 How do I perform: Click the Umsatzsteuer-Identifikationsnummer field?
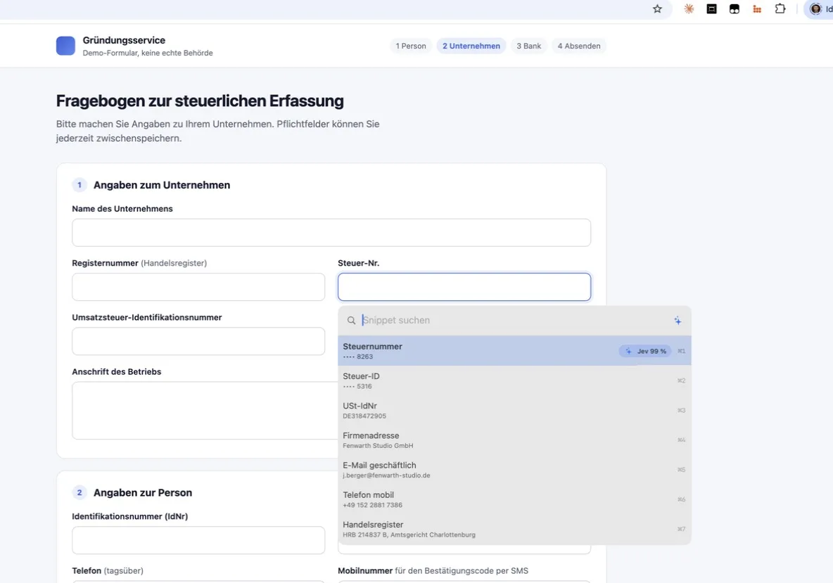(198, 341)
